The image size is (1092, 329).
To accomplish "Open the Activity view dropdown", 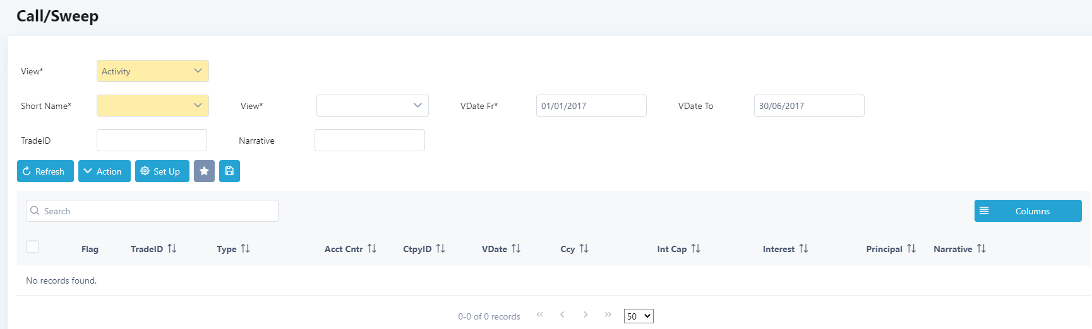I will coord(152,71).
